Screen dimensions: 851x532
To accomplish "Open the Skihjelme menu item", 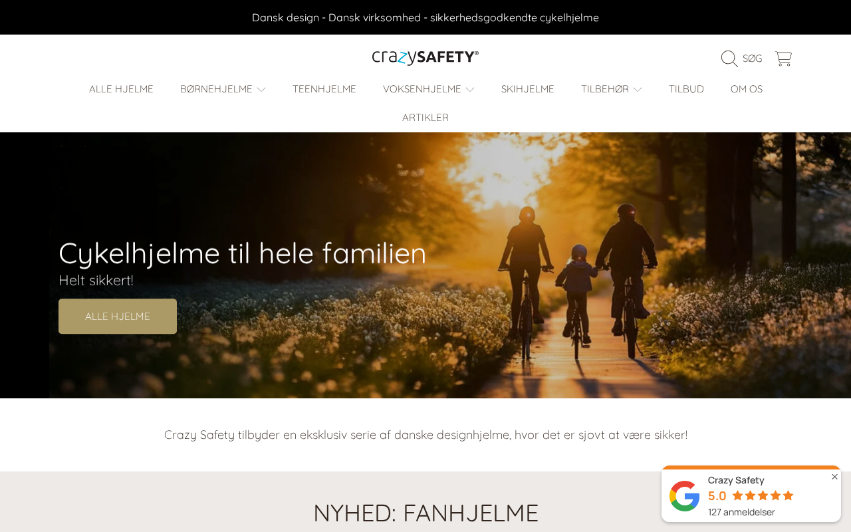I will [x=528, y=89].
